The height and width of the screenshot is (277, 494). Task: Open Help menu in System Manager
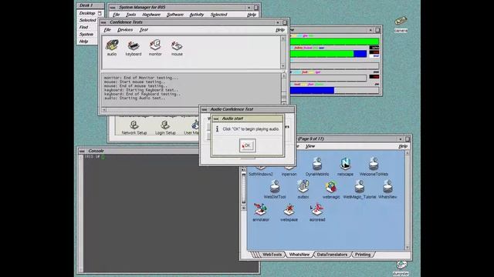click(x=252, y=15)
